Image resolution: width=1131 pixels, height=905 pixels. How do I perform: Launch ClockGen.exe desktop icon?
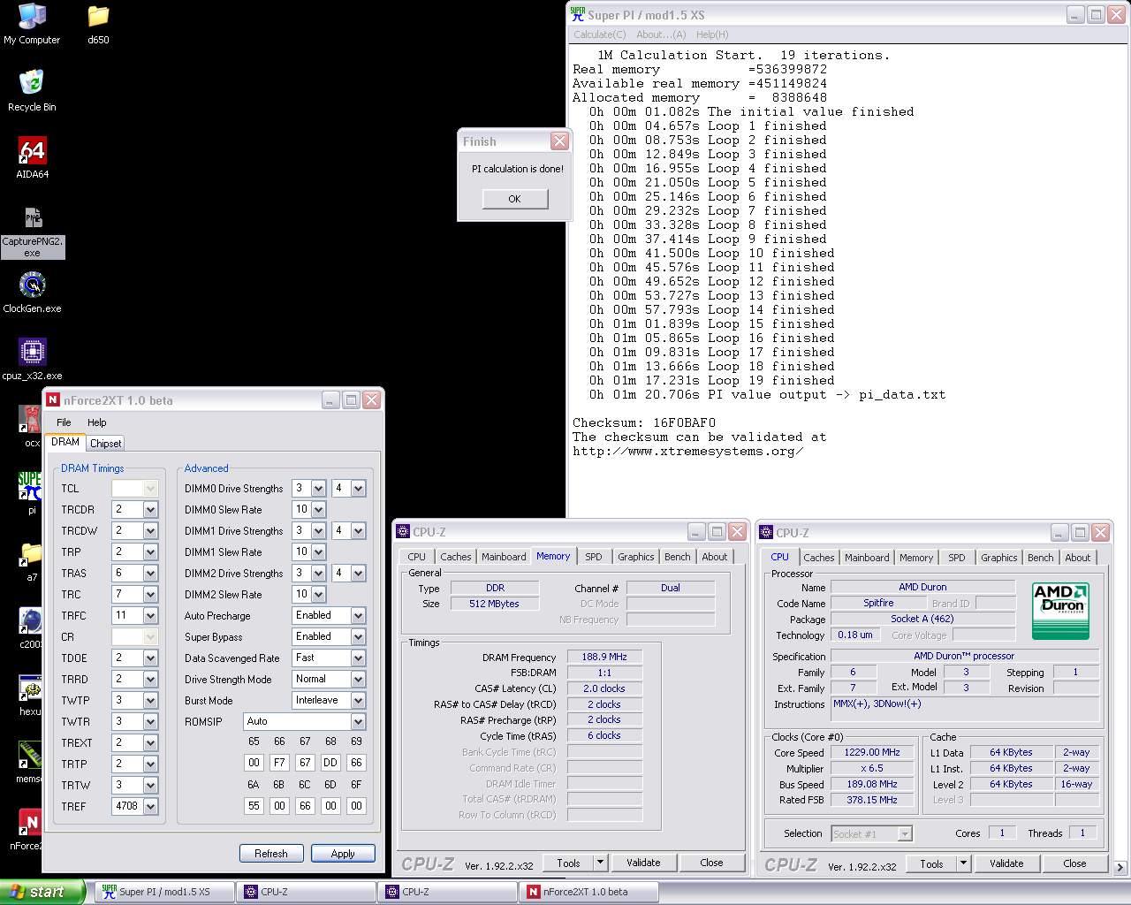32,293
